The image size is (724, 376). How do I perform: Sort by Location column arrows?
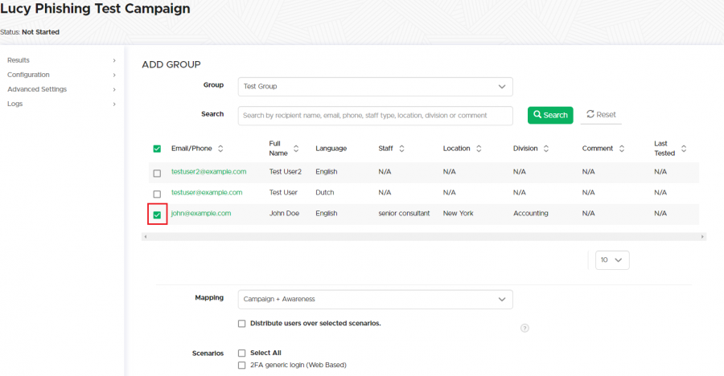[x=479, y=149]
